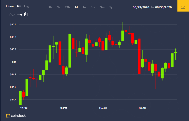Image resolution: width=189 pixels, height=121 pixels.
Task: Click the Thu 09 time label
Action: (x=103, y=108)
